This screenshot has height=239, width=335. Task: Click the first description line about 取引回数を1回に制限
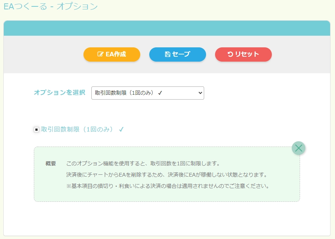point(142,163)
